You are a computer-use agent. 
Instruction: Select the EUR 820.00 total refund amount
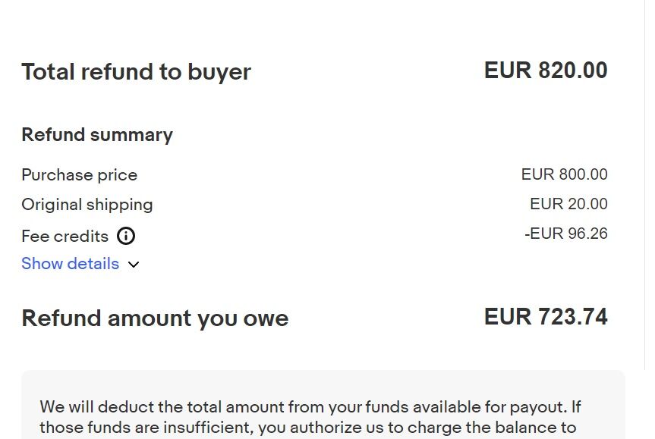pyautogui.click(x=546, y=71)
